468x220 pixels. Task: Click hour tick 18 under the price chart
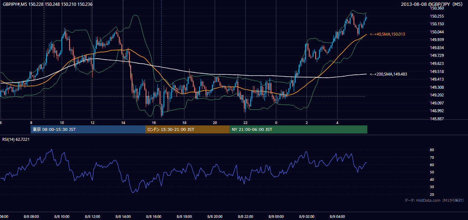point(184,122)
